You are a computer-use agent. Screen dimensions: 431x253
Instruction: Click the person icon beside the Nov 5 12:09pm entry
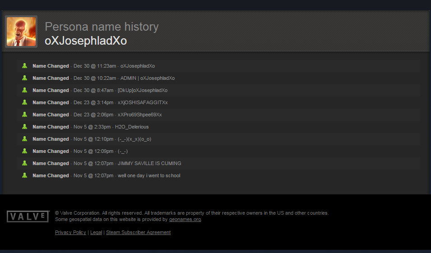click(x=24, y=151)
